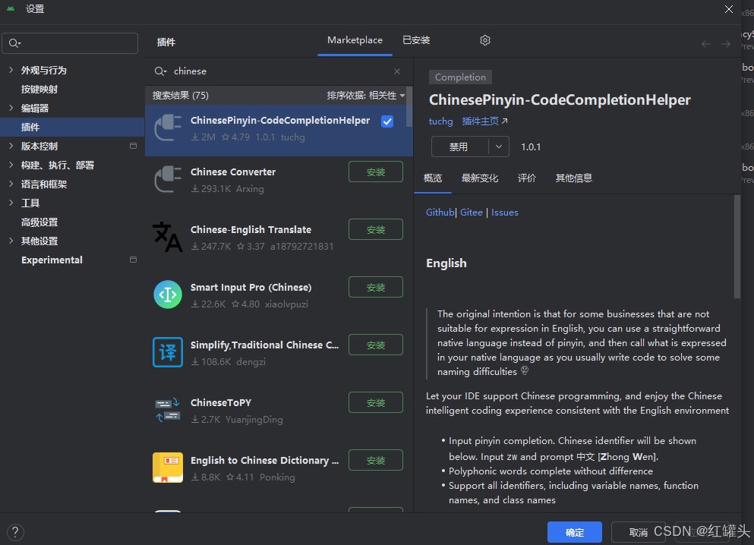This screenshot has width=754, height=545.
Task: Open the 插件主页 homepage link
Action: click(x=484, y=121)
